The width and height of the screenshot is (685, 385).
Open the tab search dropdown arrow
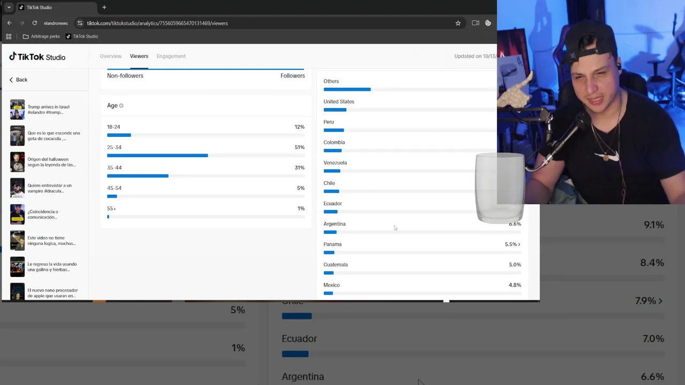pyautogui.click(x=9, y=7)
